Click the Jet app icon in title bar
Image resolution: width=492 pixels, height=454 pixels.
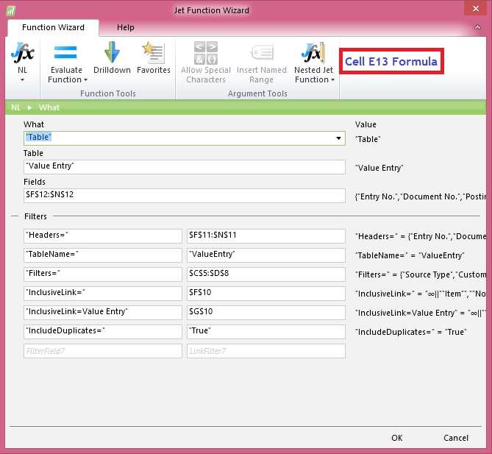[x=10, y=11]
